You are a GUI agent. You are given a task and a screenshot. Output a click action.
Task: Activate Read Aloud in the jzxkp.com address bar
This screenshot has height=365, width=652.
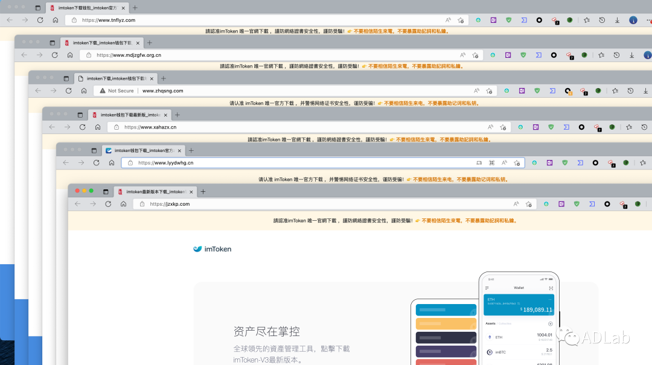click(x=517, y=204)
